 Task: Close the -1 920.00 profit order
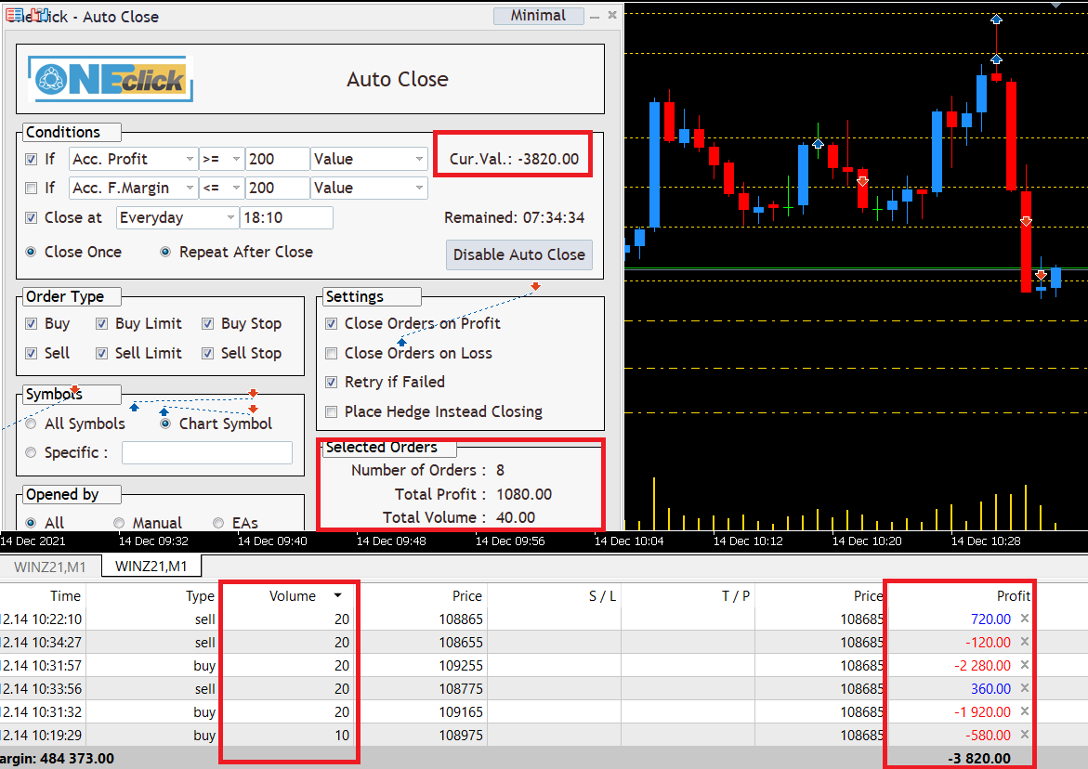[1025, 711]
